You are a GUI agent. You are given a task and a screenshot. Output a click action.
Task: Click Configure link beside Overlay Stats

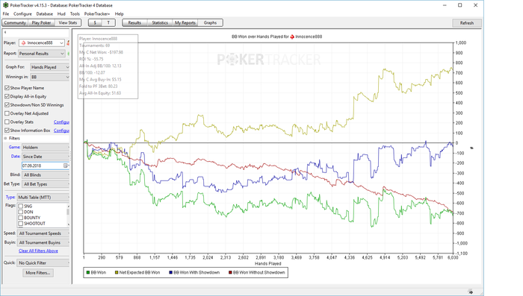pos(61,122)
